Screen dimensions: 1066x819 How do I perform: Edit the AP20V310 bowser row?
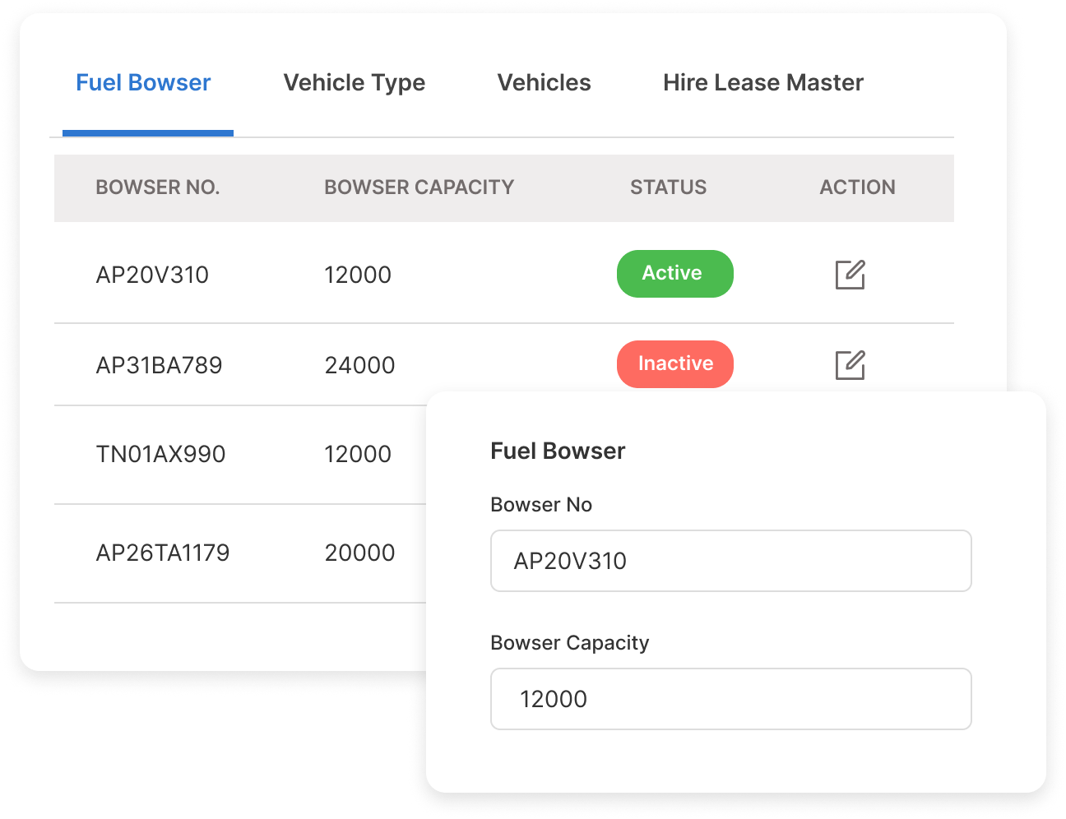(x=850, y=275)
